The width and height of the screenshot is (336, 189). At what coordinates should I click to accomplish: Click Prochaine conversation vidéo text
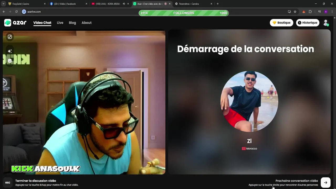pyautogui.click(x=297, y=181)
